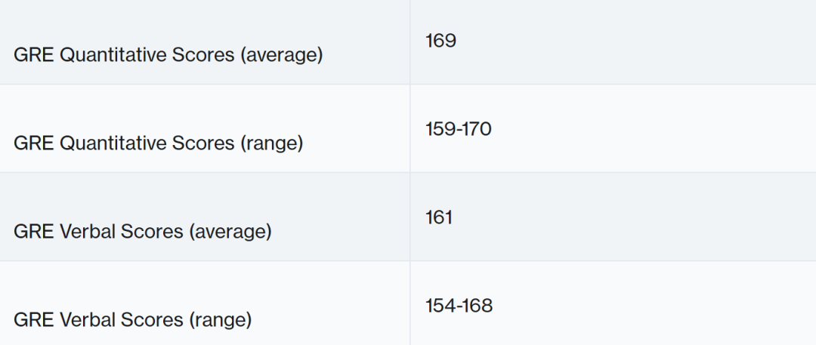816x345 pixels.
Task: Select the 154-168 verbal range value
Action: coord(459,306)
